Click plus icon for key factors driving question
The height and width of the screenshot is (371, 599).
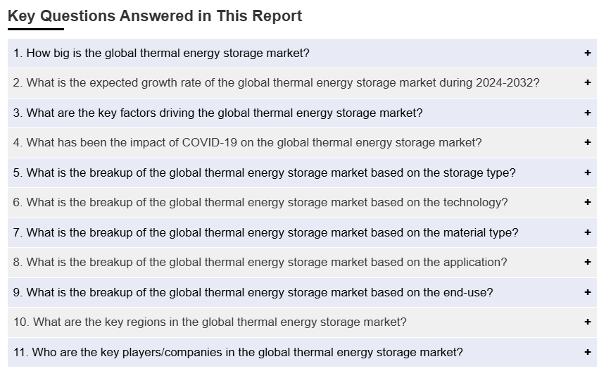tap(587, 113)
